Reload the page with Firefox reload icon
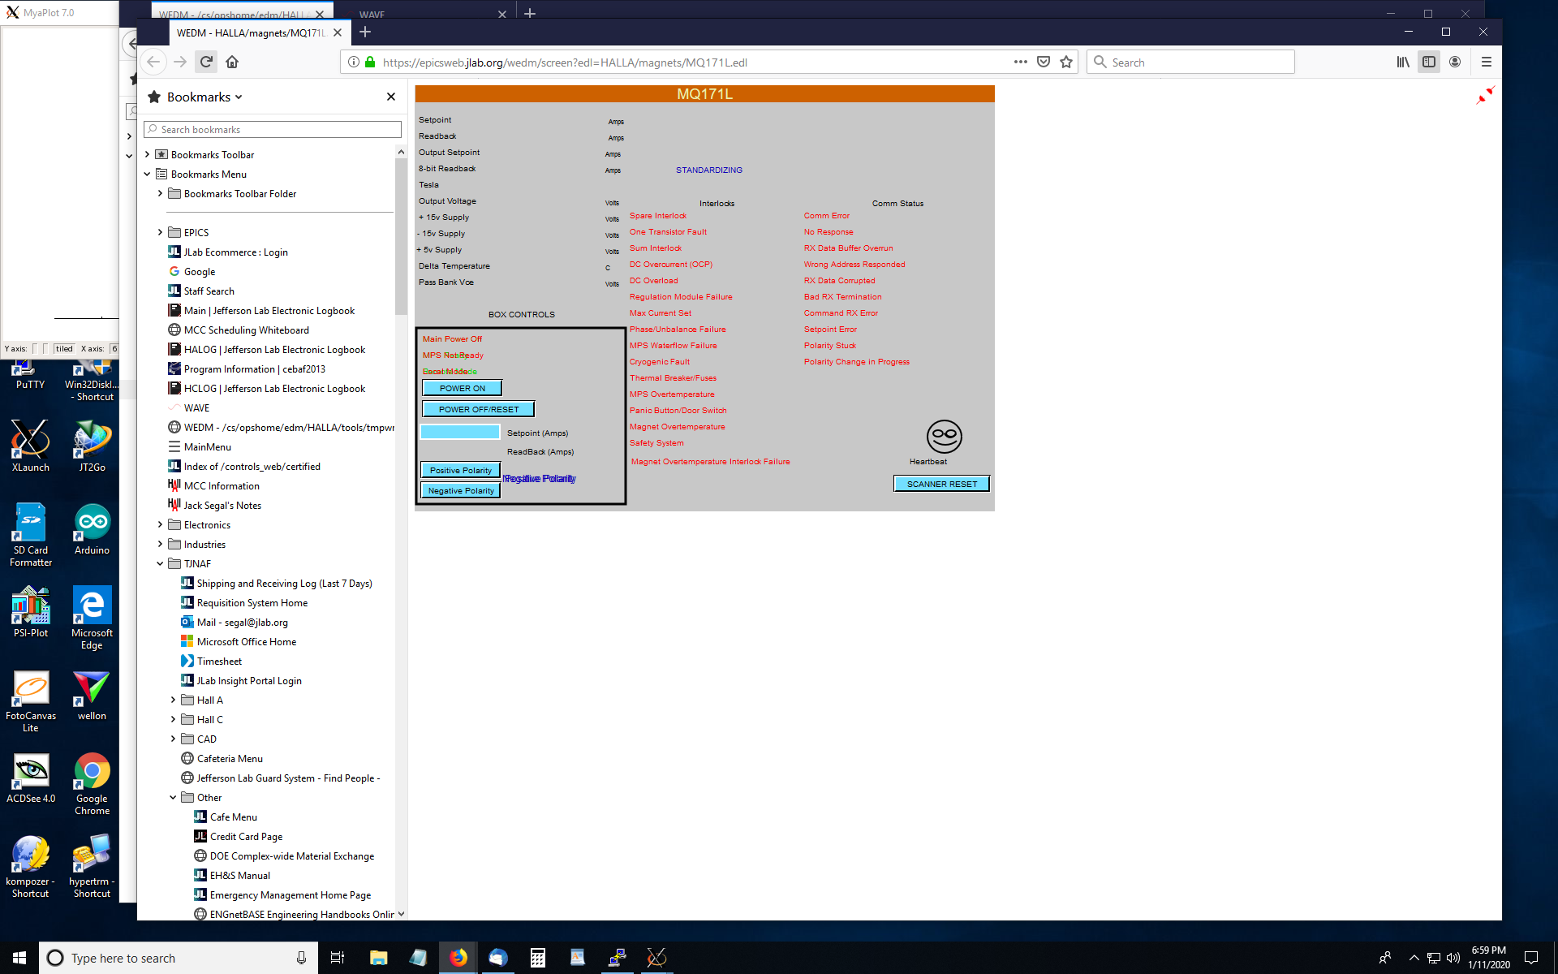The image size is (1558, 974). (206, 62)
